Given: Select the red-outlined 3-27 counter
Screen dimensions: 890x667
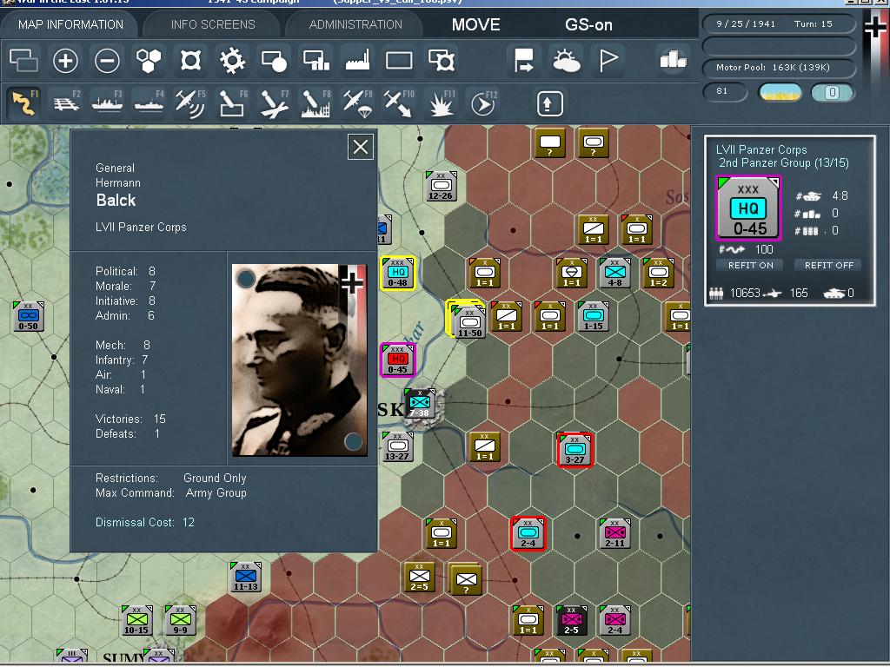Looking at the screenshot, I should click(x=575, y=450).
